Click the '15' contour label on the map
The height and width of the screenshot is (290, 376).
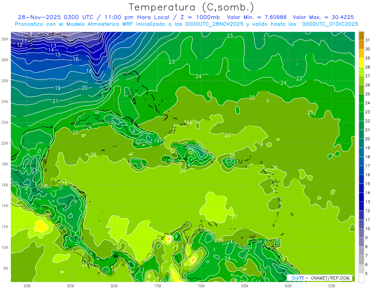58,54
